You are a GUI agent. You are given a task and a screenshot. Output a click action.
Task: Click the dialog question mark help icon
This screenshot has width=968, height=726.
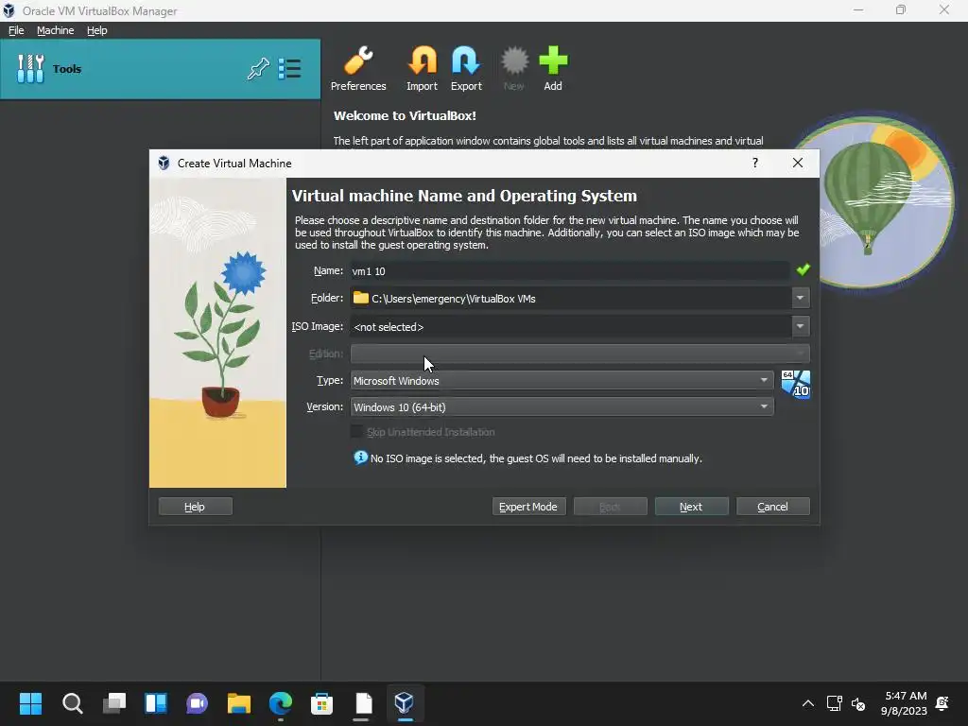coord(755,163)
